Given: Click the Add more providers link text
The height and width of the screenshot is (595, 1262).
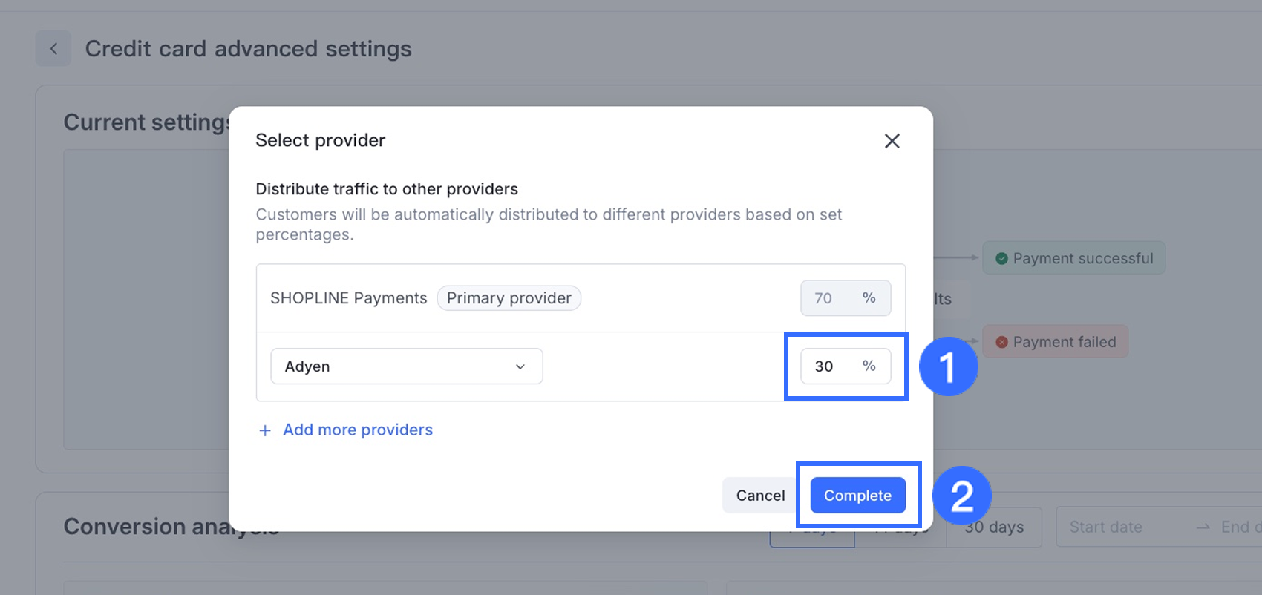Looking at the screenshot, I should click(357, 430).
